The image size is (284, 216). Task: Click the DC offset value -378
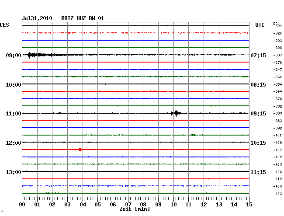277,99
